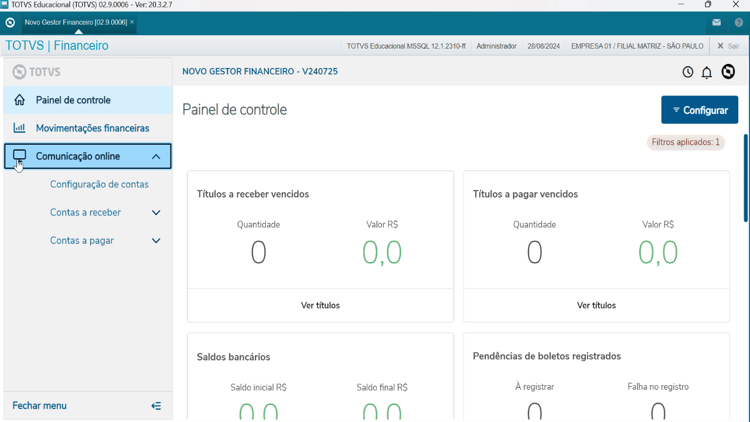
Task: Click the Saldo inicial R$ label
Action: click(258, 387)
